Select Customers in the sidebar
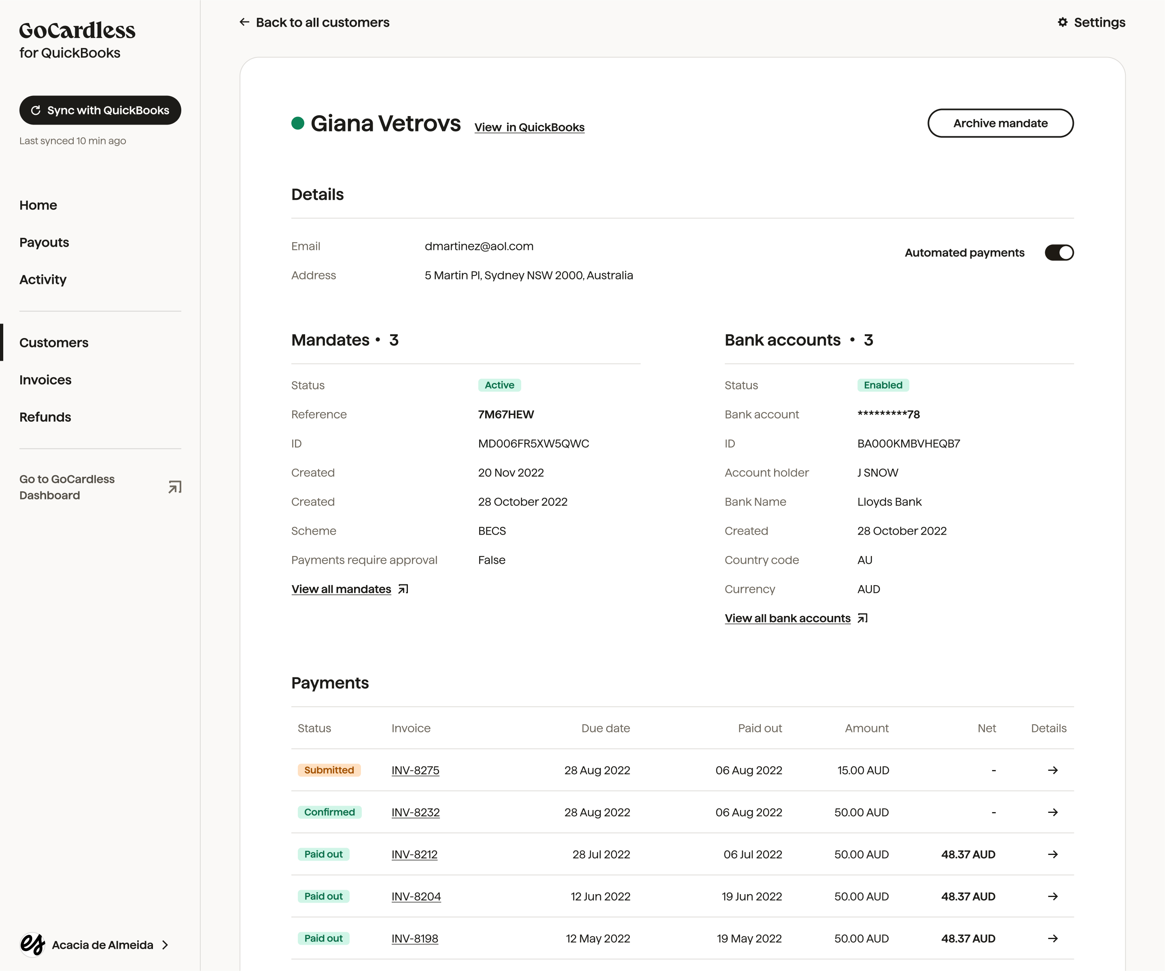 (x=54, y=342)
